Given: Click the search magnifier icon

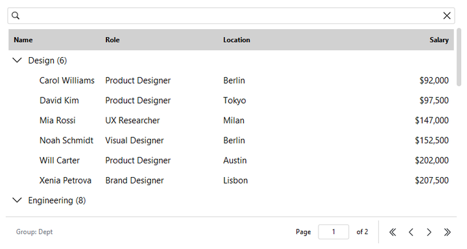Looking at the screenshot, I should tap(16, 16).
